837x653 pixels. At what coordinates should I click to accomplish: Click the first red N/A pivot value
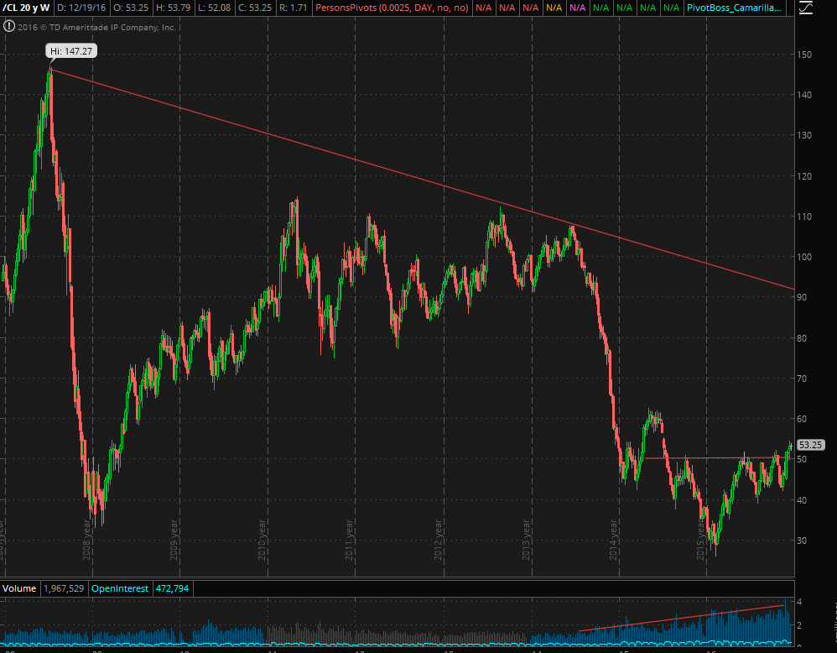click(x=483, y=8)
